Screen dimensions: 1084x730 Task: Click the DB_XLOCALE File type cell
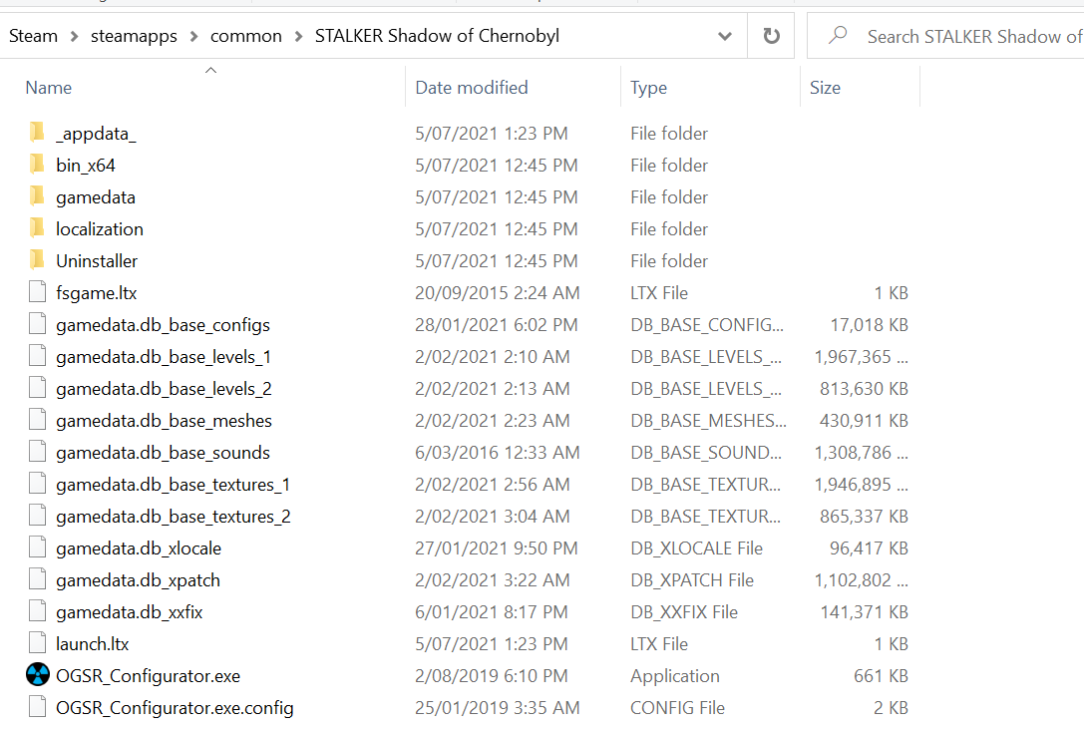696,548
